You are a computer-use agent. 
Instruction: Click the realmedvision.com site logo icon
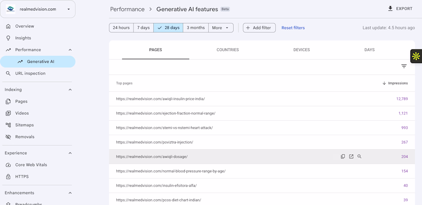pos(10,9)
